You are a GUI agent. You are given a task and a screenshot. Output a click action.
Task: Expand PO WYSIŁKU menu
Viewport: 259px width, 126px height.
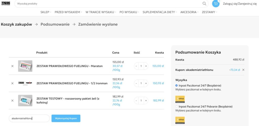point(129,12)
